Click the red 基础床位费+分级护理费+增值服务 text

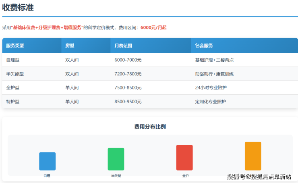[x=47, y=27]
